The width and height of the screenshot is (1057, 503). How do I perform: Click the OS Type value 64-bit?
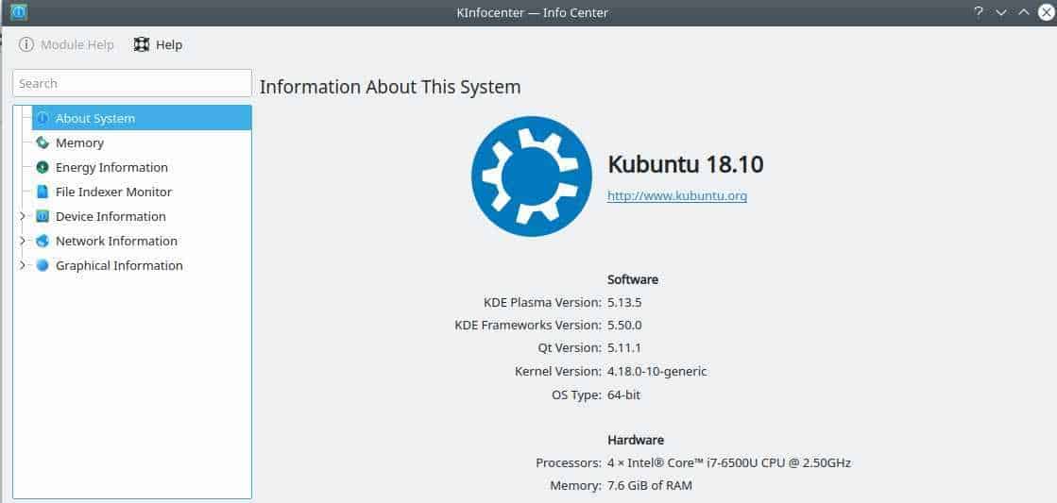pyautogui.click(x=623, y=394)
